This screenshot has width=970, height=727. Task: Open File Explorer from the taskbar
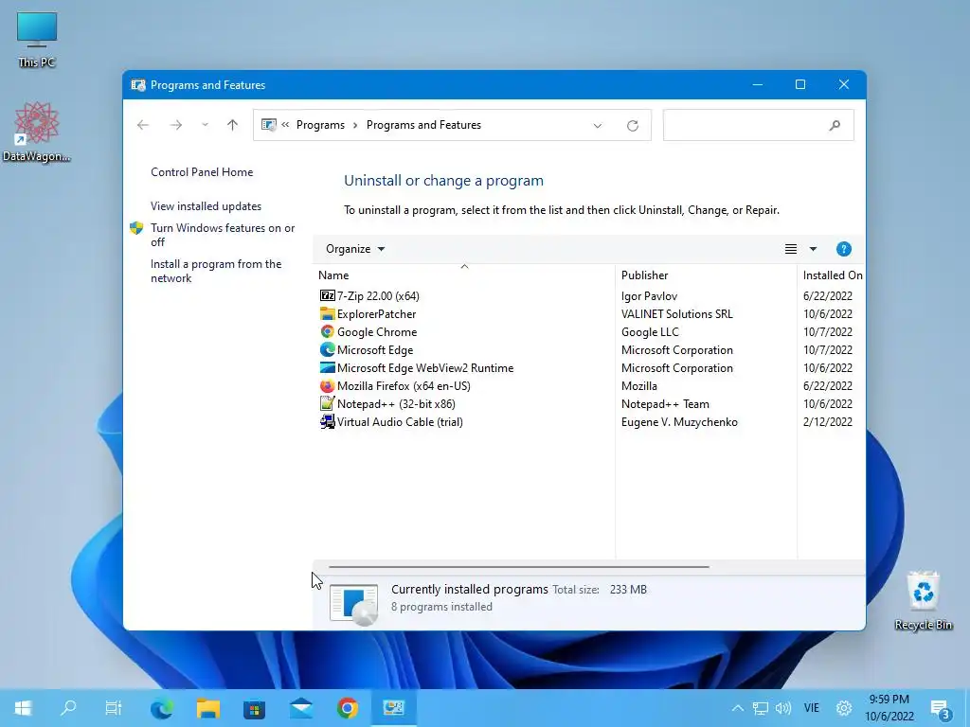click(208, 708)
